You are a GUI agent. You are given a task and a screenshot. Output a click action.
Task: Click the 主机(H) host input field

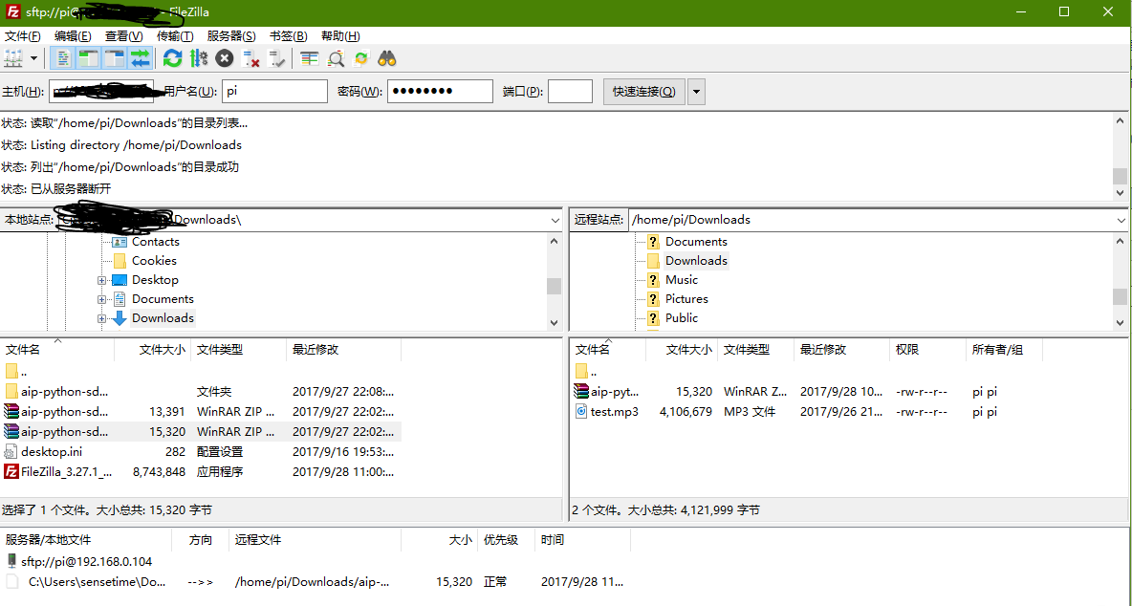pos(101,91)
